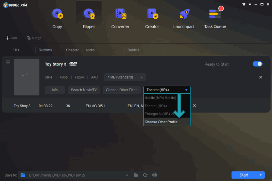The image size is (272, 181).
Task: Open the Start button dropdown arrow
Action: click(260, 175)
